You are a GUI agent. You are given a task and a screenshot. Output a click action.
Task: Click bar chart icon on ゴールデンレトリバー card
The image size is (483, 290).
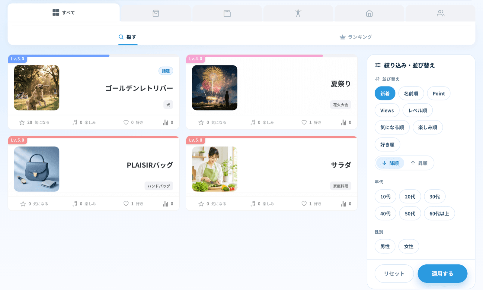tap(166, 122)
